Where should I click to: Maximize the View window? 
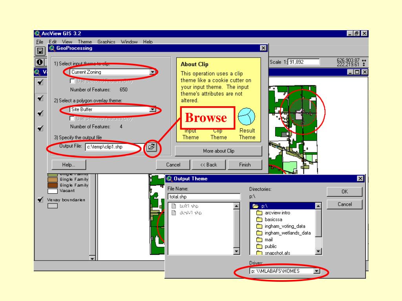point(357,72)
